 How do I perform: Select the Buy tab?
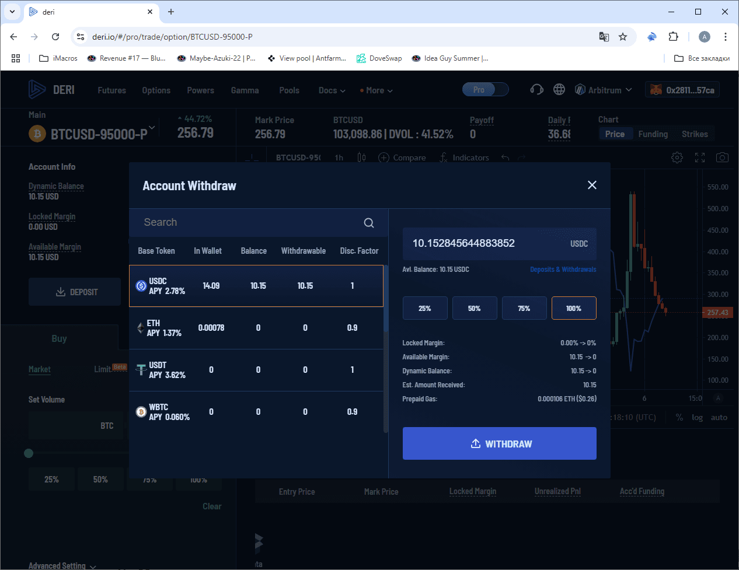tap(59, 338)
